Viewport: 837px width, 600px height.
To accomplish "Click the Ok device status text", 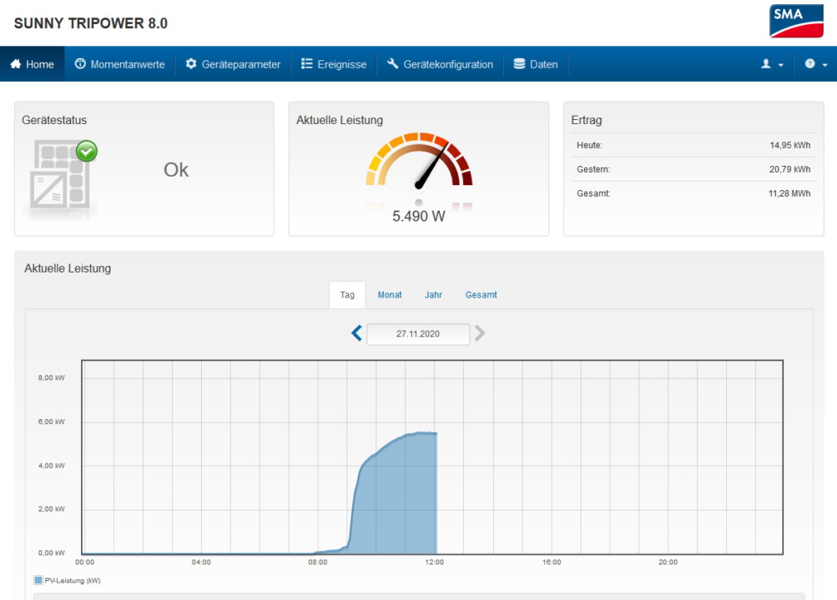I will 176,170.
